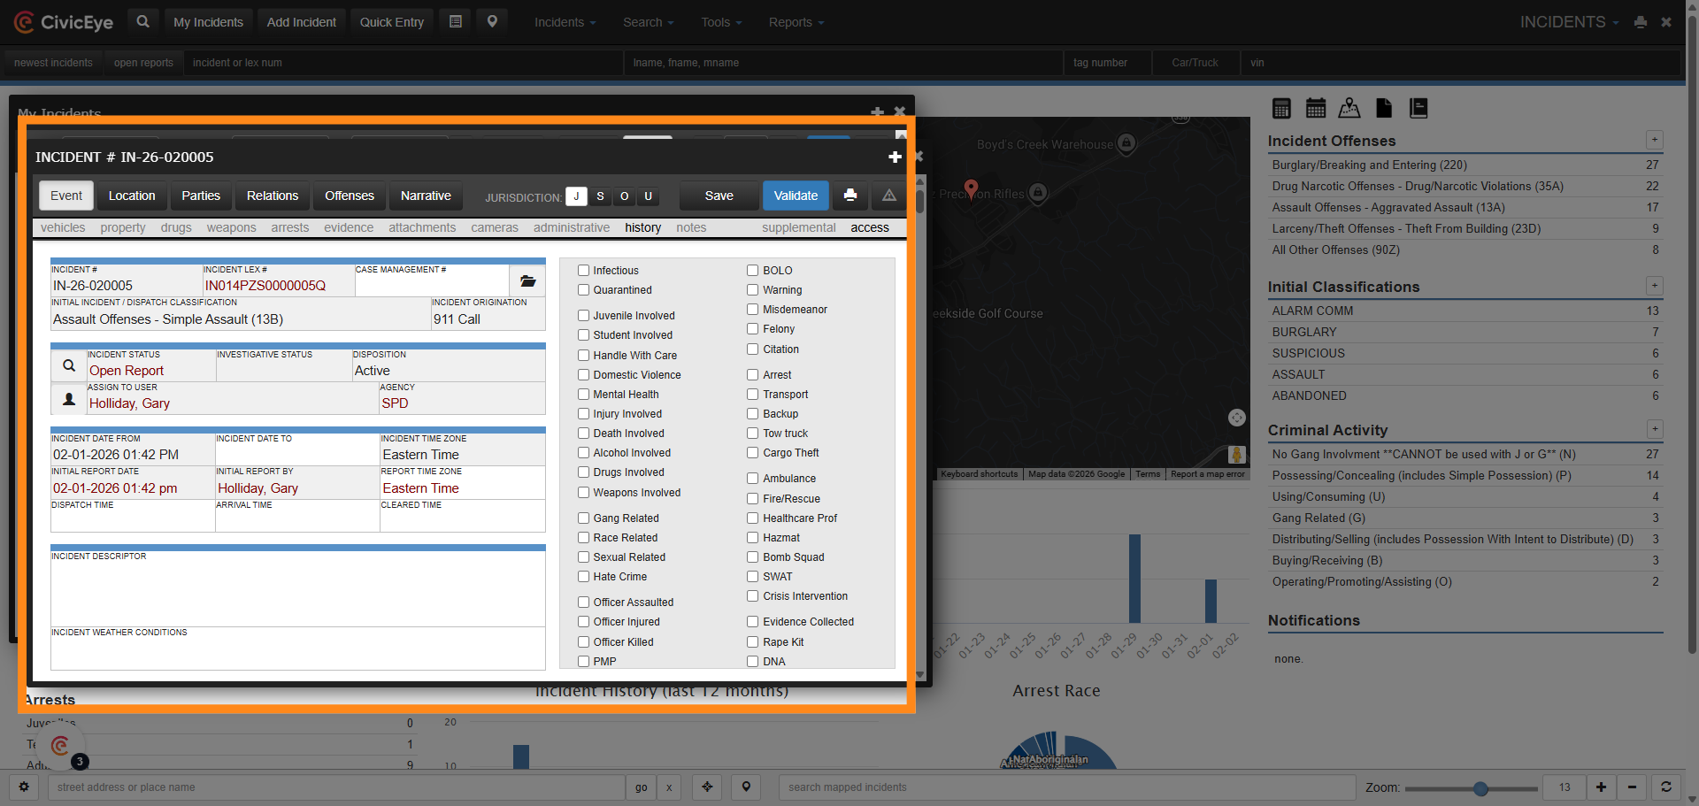Image resolution: width=1699 pixels, height=806 pixels.
Task: Click the tag number search field
Action: coord(1109,63)
